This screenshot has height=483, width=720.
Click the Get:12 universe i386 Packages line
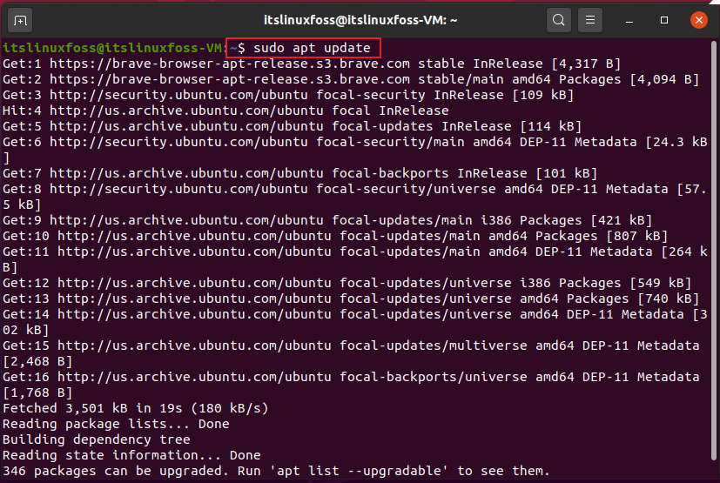[347, 283]
